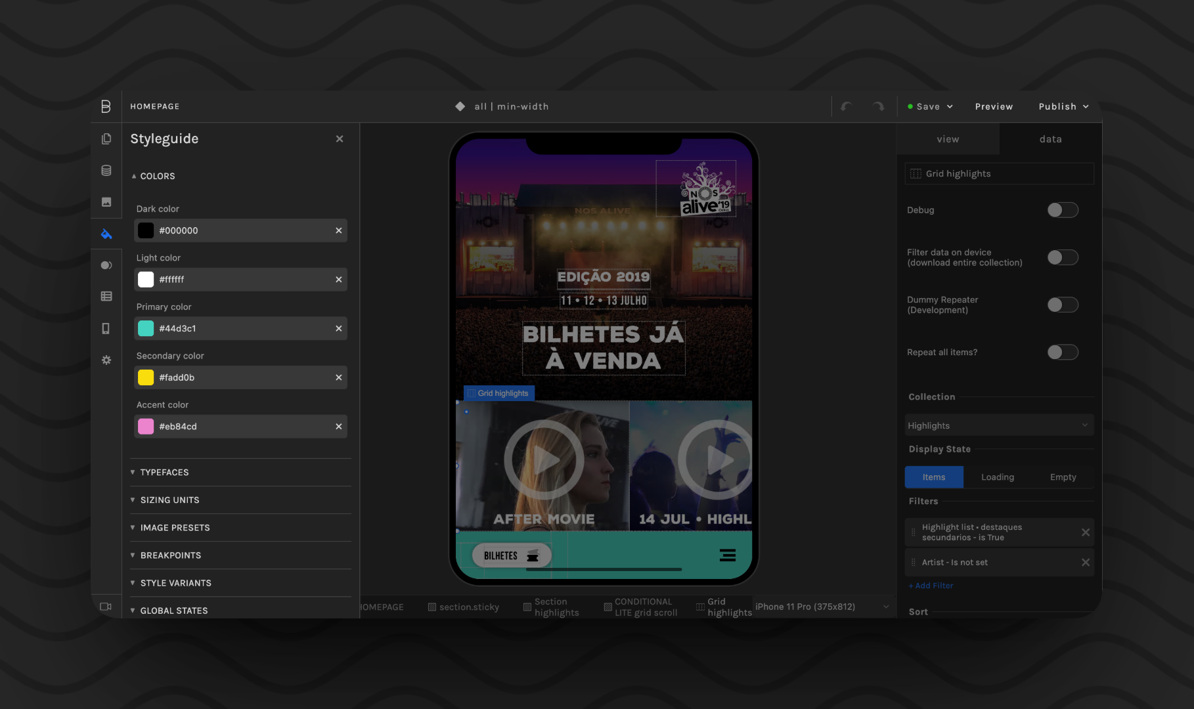Toggle Filter data on device switch
The width and height of the screenshot is (1194, 709).
tap(1062, 257)
